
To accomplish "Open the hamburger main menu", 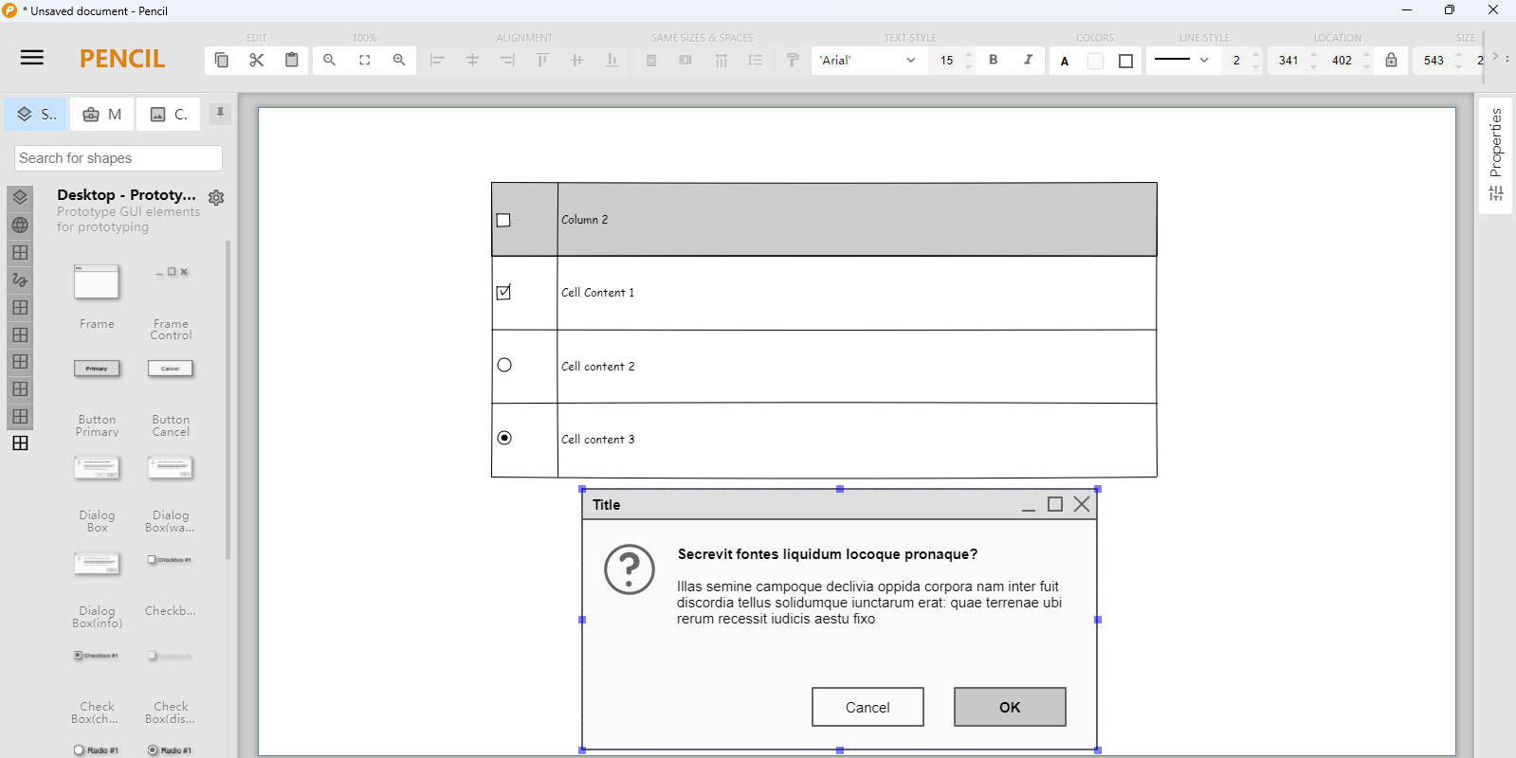I will [x=32, y=58].
